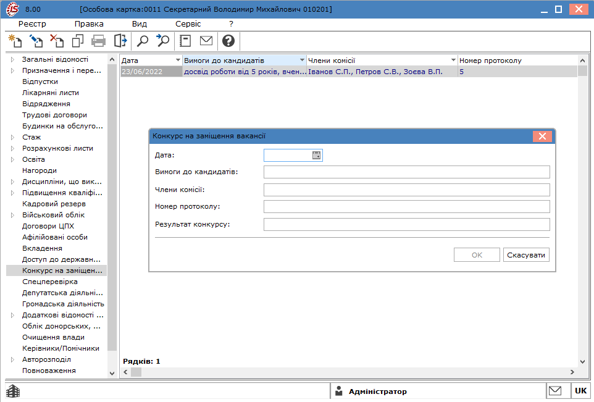Expand Загальні відомості tree node
This screenshot has width=594, height=402.
[x=12, y=59]
